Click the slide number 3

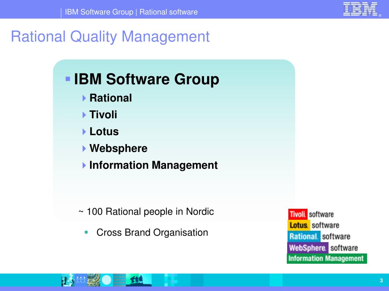(x=381, y=281)
